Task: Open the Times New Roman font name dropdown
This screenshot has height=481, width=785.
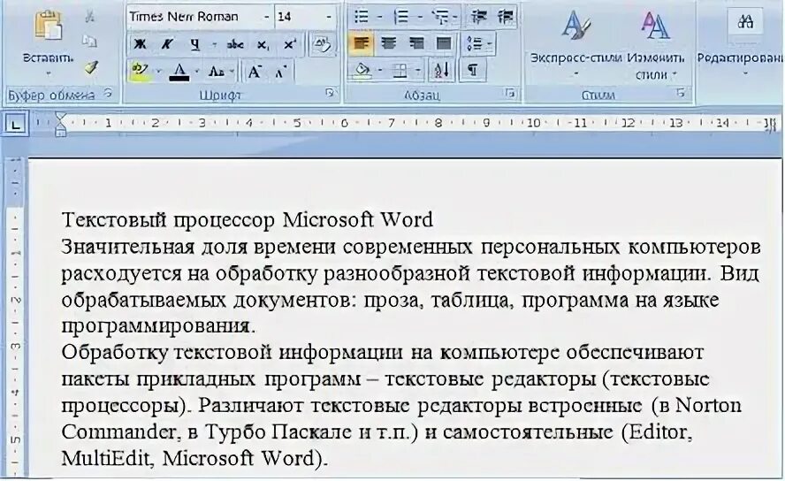Action: 267,17
